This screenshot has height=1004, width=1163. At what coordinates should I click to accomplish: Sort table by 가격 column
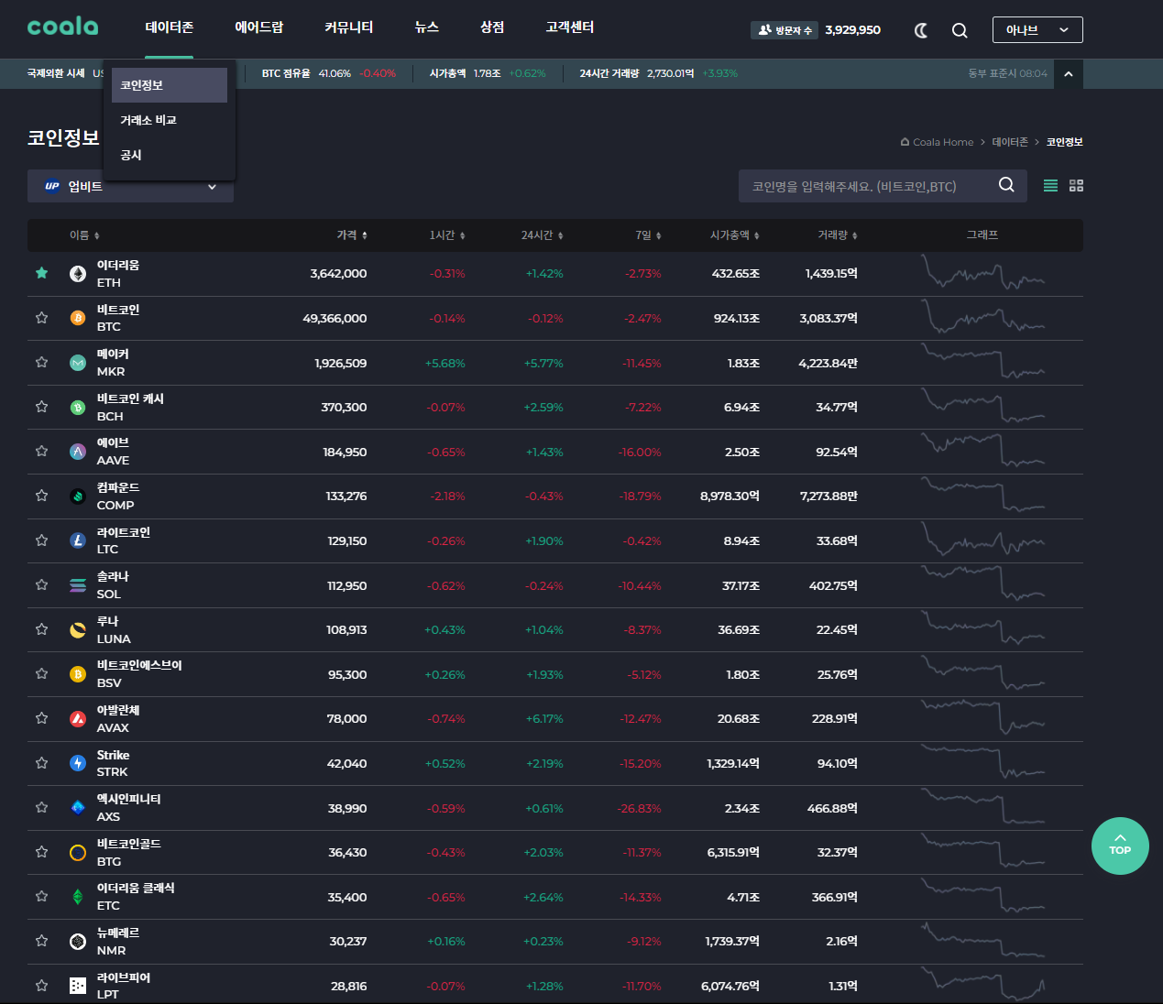pyautogui.click(x=352, y=235)
